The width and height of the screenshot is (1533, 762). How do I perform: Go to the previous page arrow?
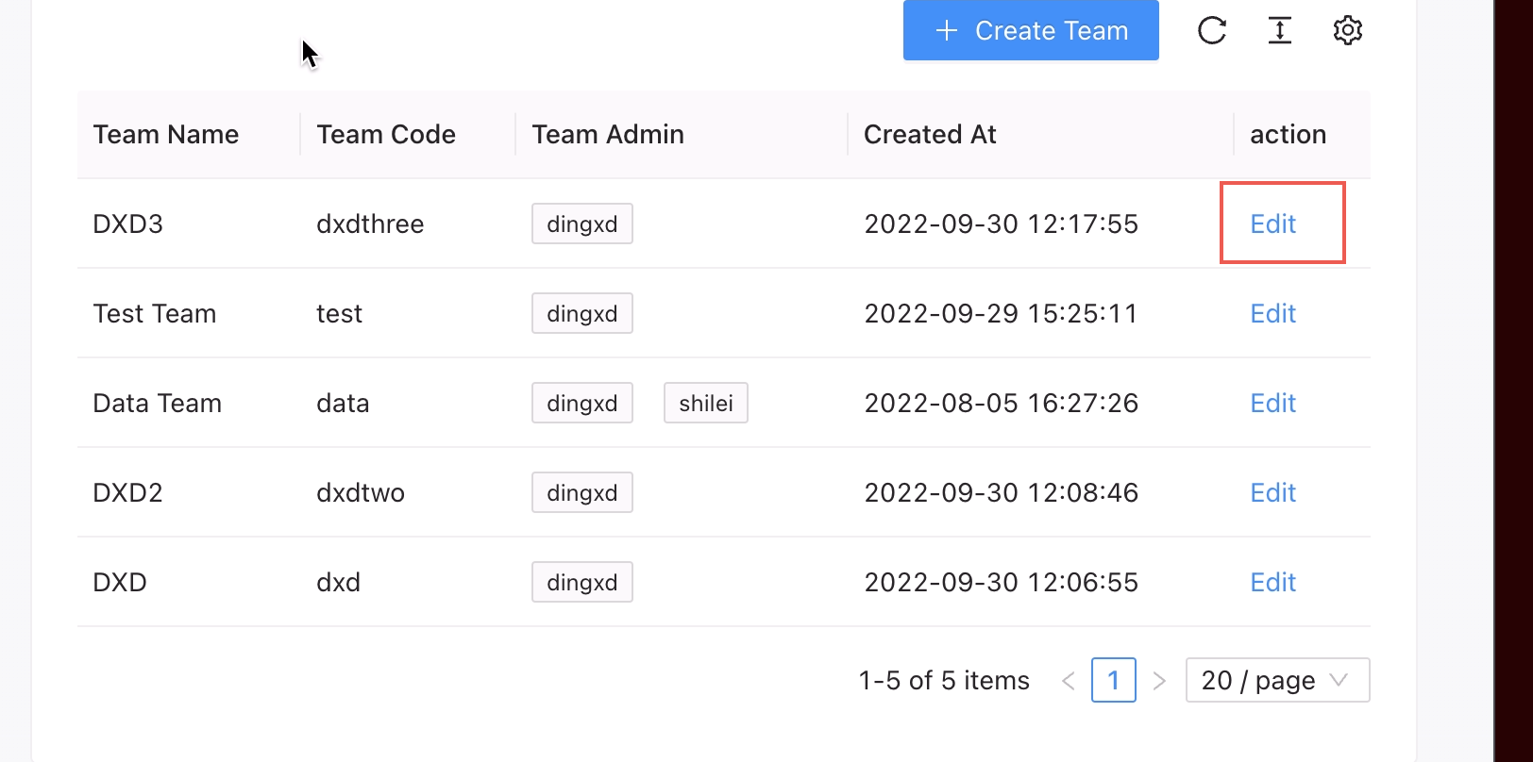click(x=1069, y=681)
